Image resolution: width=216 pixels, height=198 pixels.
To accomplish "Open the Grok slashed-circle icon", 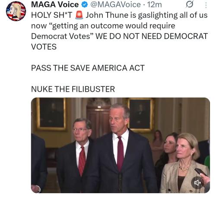I will coord(190,5).
